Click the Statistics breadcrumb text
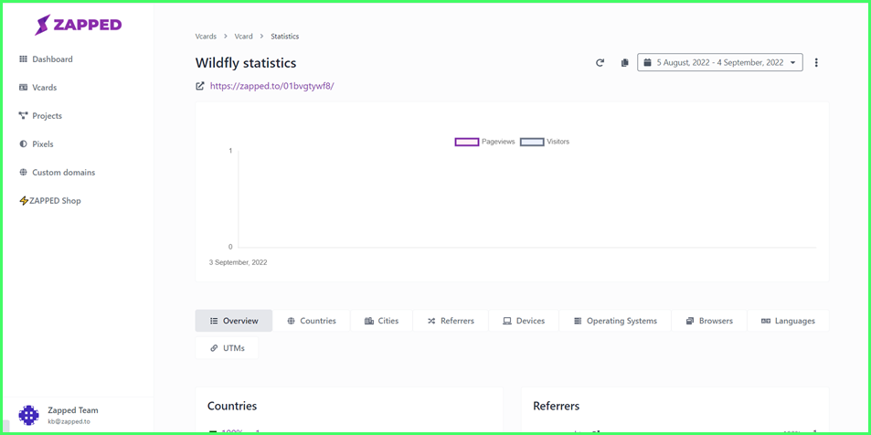Screen dimensions: 871x435 tap(285, 37)
